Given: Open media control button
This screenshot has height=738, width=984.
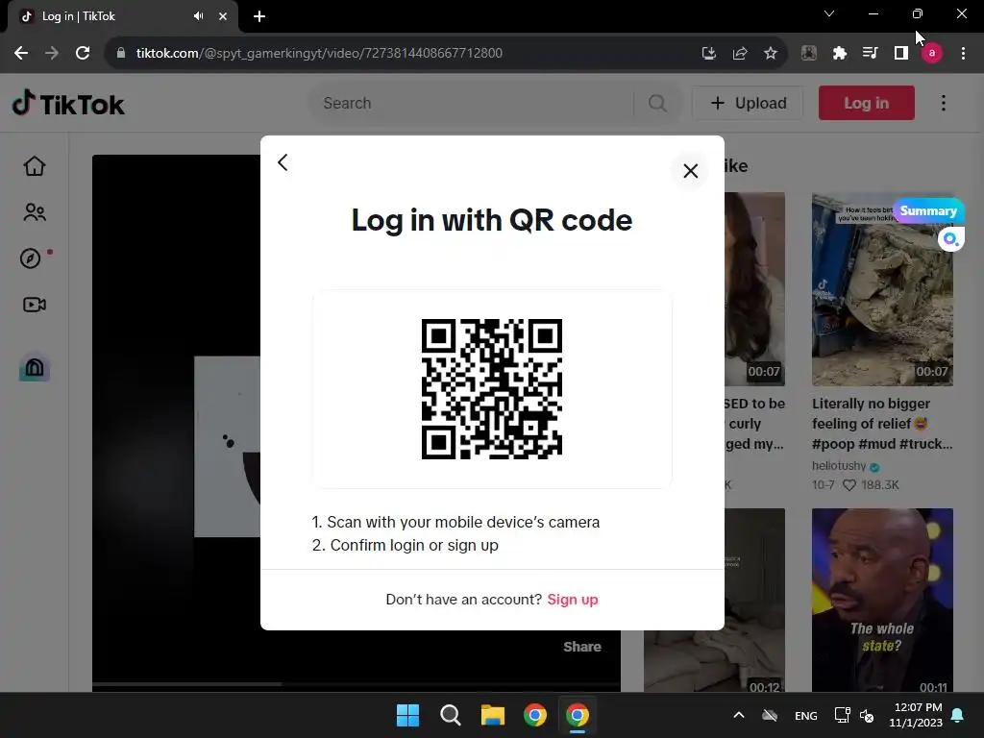Looking at the screenshot, I should [871, 54].
